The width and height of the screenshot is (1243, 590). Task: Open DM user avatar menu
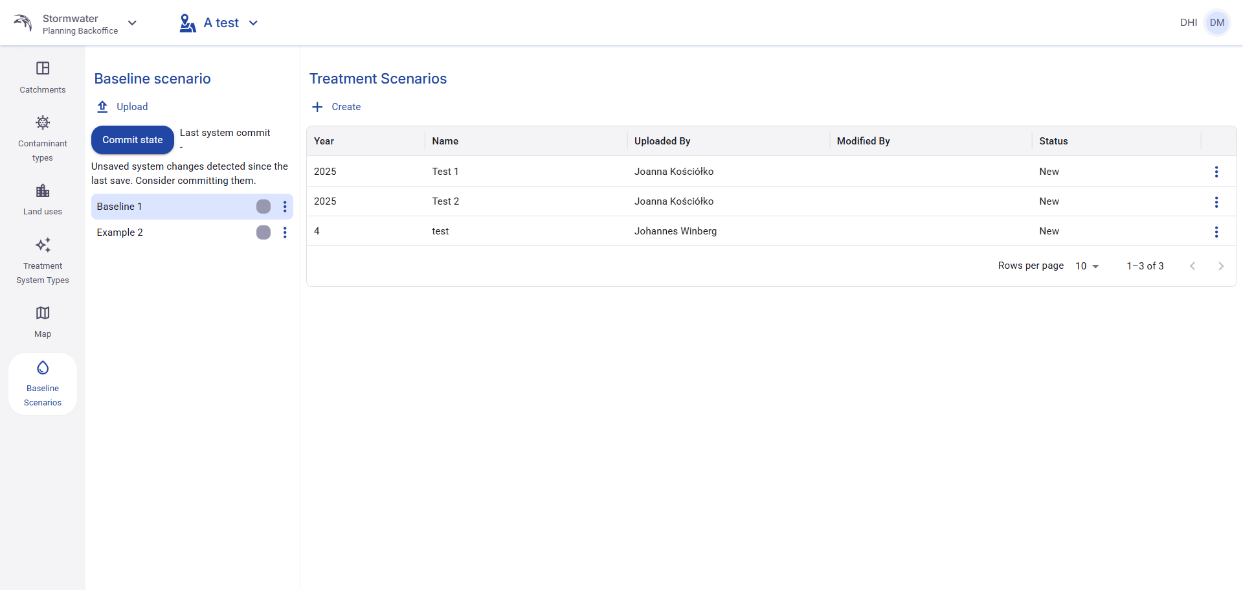pos(1217,23)
